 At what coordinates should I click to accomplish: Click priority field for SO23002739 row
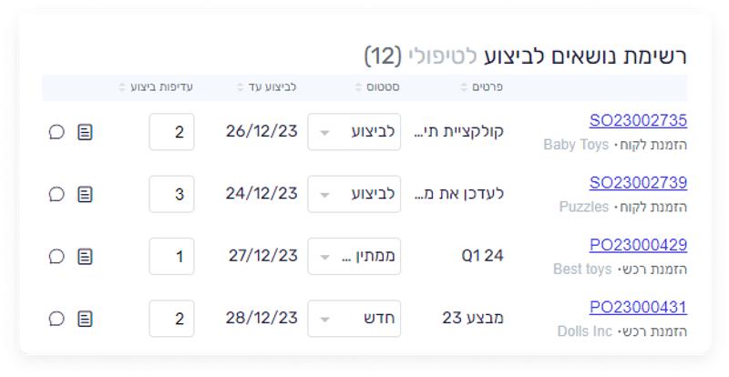point(171,194)
